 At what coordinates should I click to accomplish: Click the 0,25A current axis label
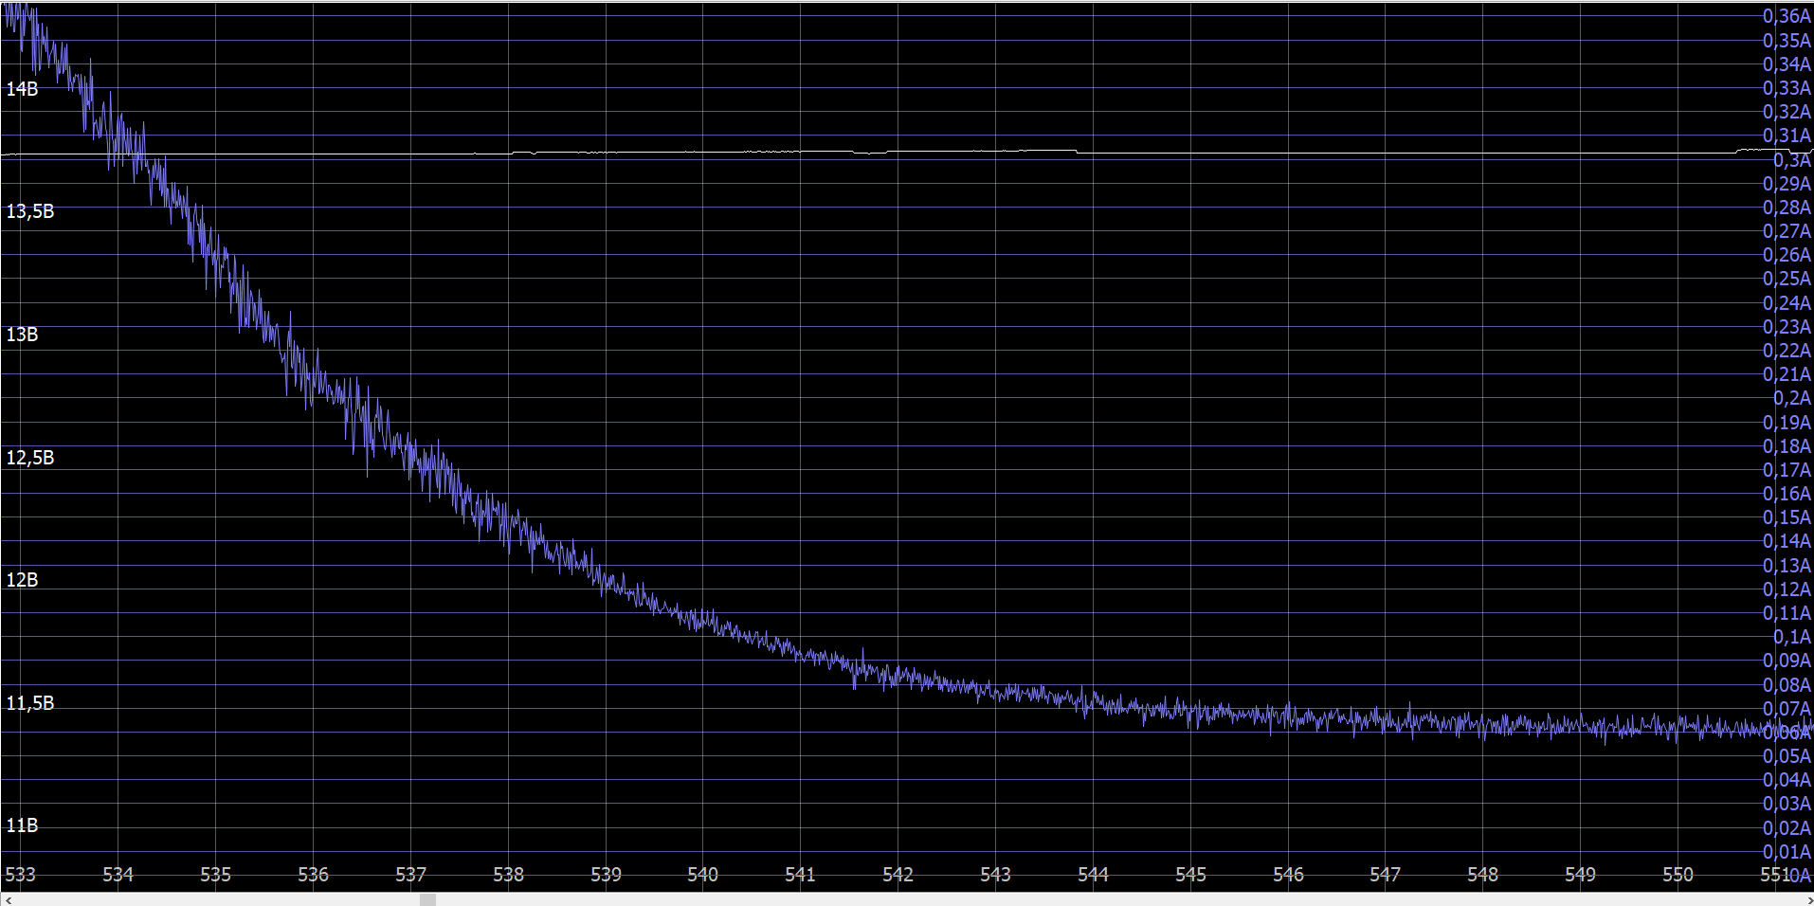[1787, 279]
